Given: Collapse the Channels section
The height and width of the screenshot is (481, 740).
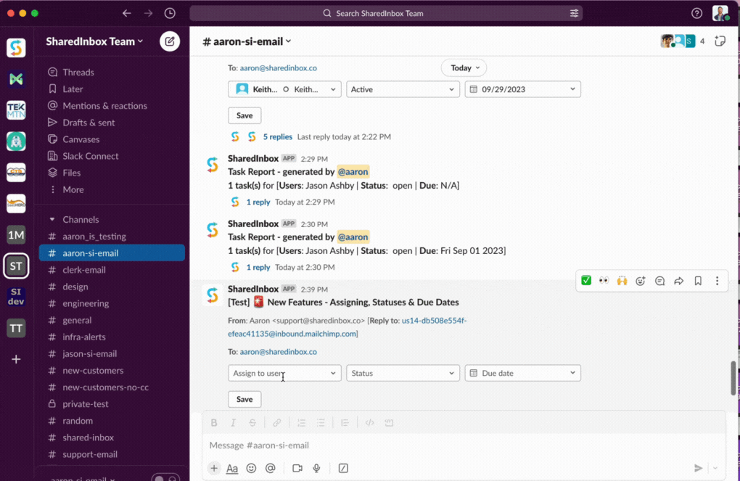Looking at the screenshot, I should [52, 220].
